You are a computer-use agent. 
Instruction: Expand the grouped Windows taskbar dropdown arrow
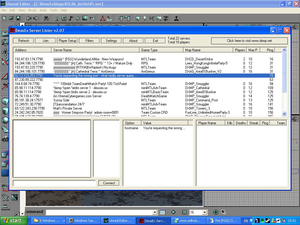pyautogui.click(x=64, y=221)
